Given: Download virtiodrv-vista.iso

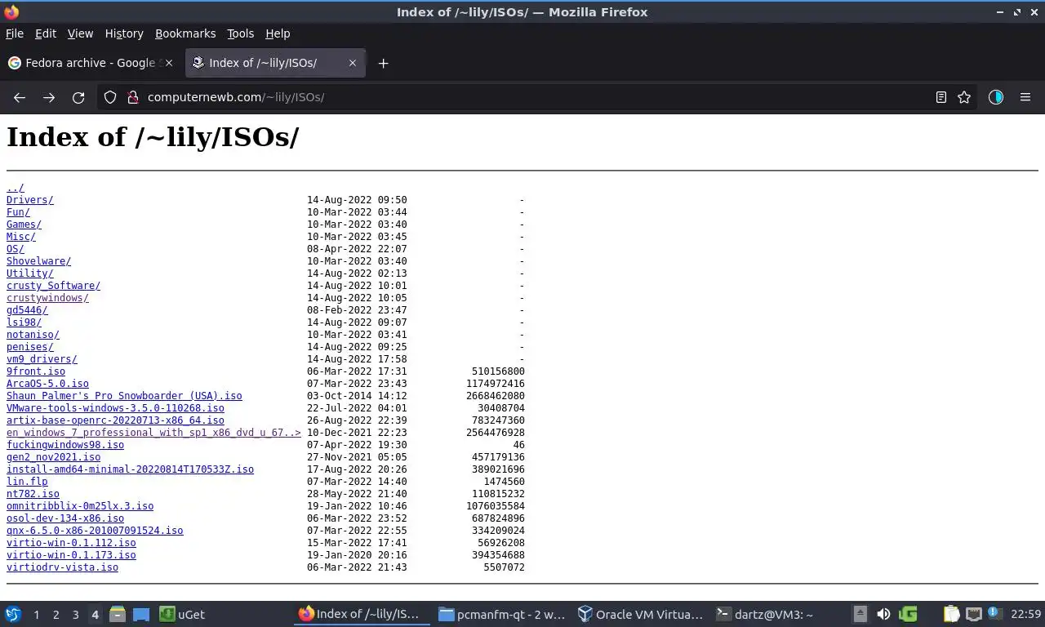Looking at the screenshot, I should pos(62,567).
